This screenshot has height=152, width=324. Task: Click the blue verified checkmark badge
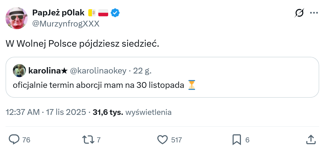pos(116,12)
